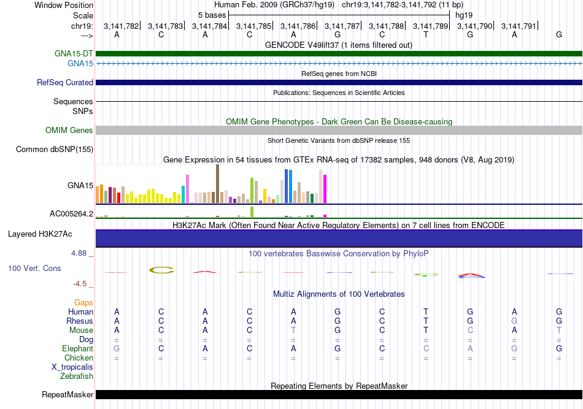
Task: Click the Layered H3K27Ac label
Action: tap(40, 234)
